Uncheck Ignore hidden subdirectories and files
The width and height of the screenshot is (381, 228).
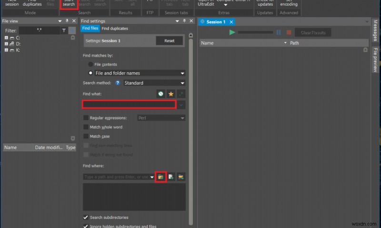click(86, 226)
